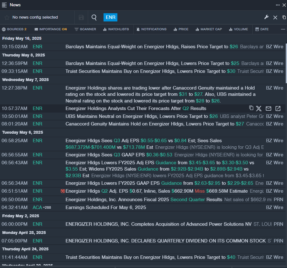Click the search magnifier icon
The height and width of the screenshot is (268, 287).
click(x=94, y=17)
